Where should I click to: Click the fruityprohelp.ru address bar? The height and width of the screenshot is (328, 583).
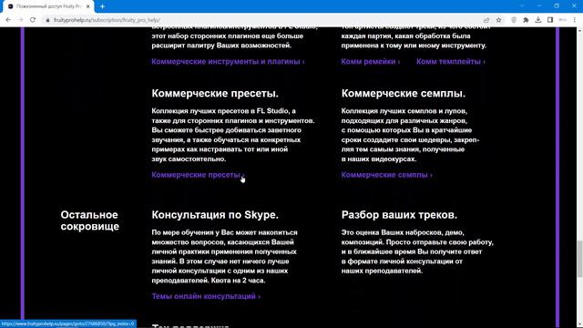point(261,20)
